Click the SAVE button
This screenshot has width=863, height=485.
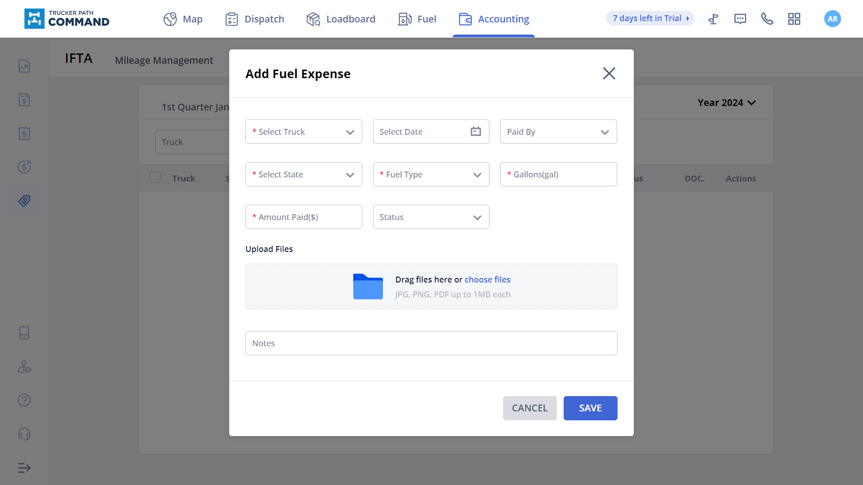591,408
